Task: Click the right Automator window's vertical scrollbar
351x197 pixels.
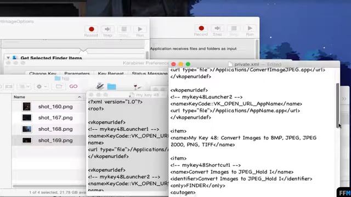Action: click(257, 50)
